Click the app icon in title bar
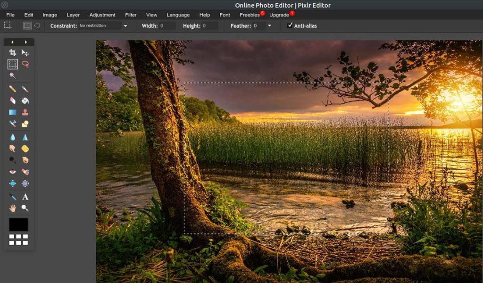The width and height of the screenshot is (483, 283). (4, 5)
